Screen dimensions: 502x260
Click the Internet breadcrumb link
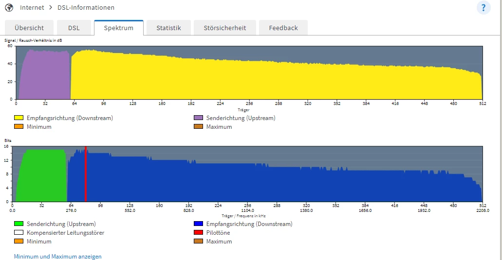(32, 8)
